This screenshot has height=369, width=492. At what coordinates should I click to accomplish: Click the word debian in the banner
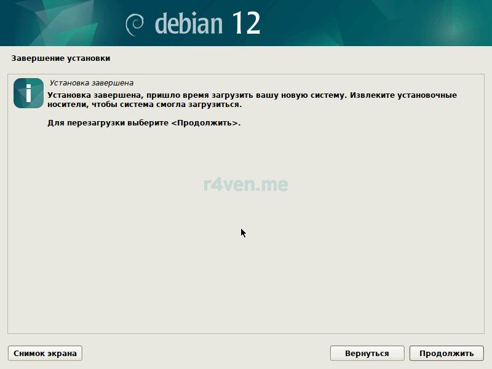click(189, 23)
